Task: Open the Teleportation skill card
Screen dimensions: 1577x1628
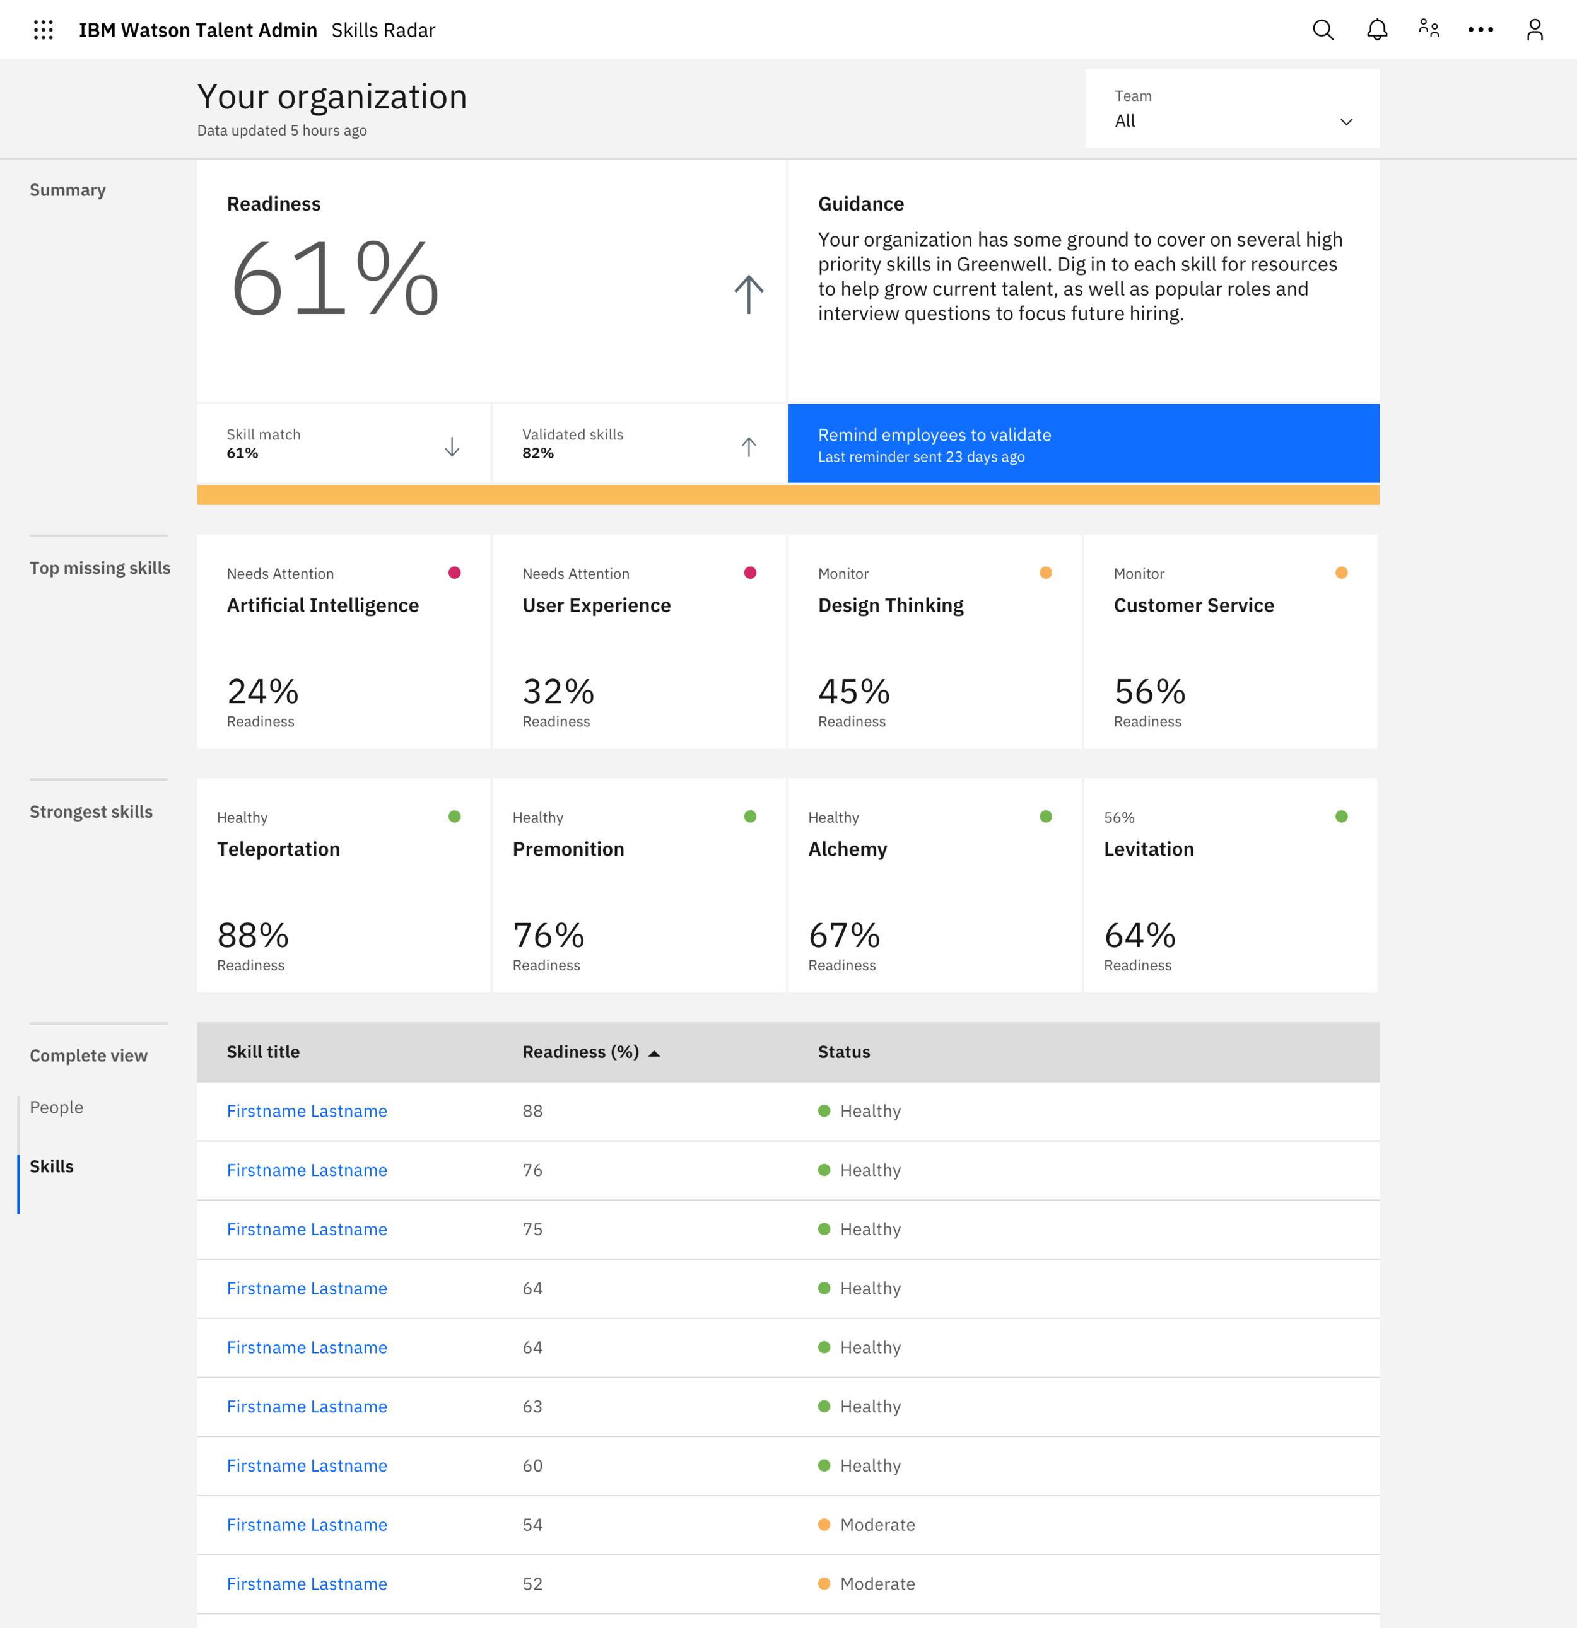Action: pyautogui.click(x=343, y=885)
